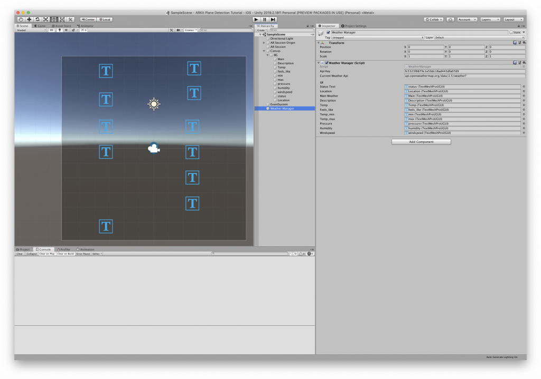541x379 pixels.
Task: Click the cloud camera gizmo in scene
Action: [154, 148]
